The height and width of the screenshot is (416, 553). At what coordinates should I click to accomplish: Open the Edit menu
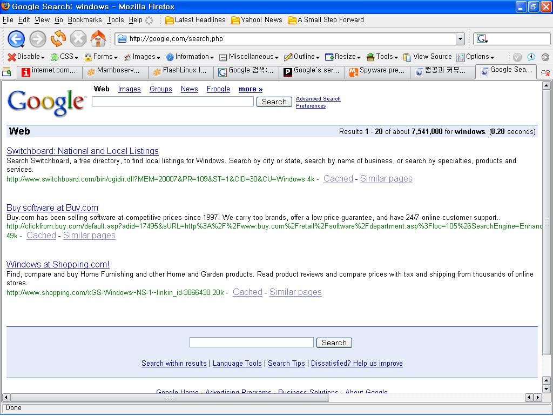coord(24,20)
